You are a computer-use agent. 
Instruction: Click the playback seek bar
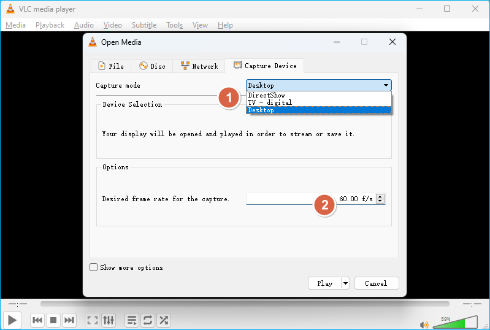tap(245, 304)
